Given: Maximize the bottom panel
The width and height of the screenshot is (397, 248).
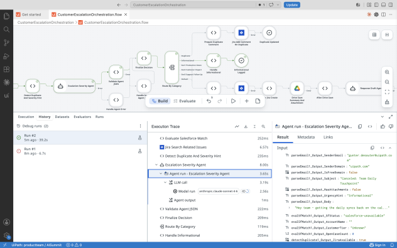Looking at the screenshot, I should (x=391, y=117).
